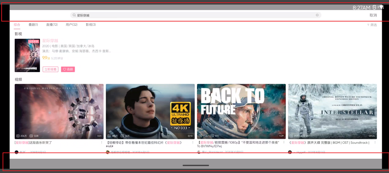Open more options for 【培根悖论】 video
389x173 pixels.
click(193, 142)
